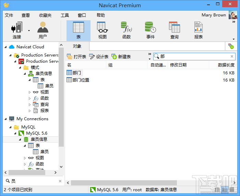240x196 pixels.
Task: Click the tree panel horizontal scrollbar
Action: (x=27, y=173)
